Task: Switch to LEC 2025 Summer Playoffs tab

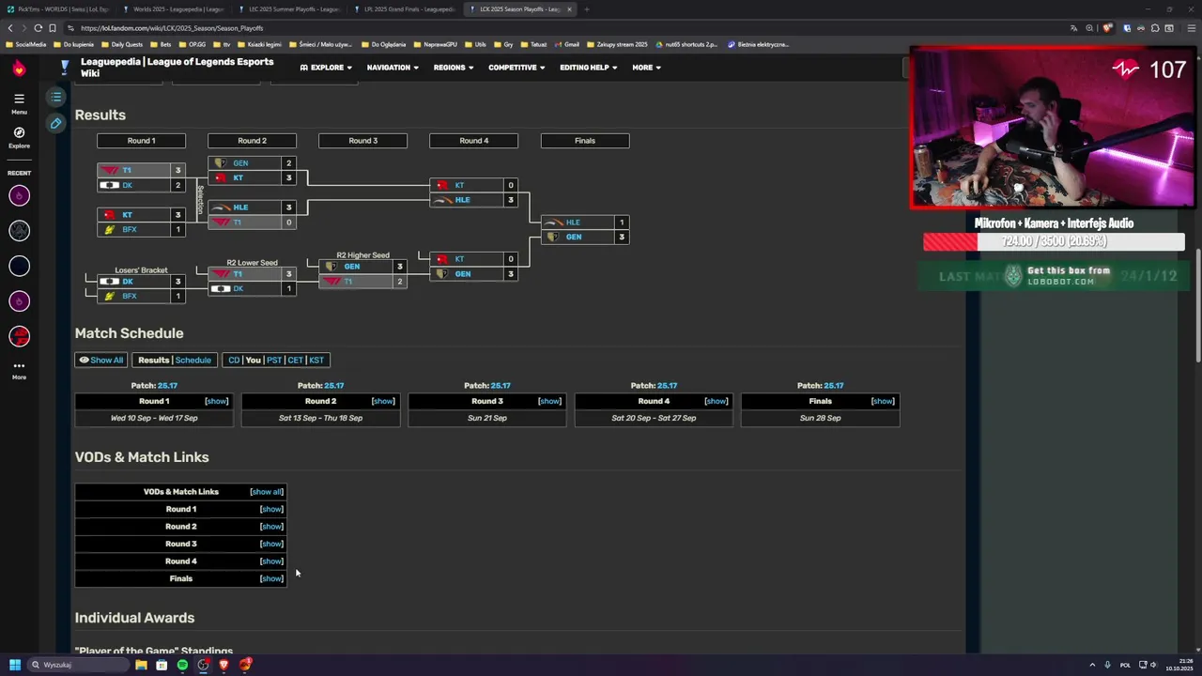Action: [288, 9]
